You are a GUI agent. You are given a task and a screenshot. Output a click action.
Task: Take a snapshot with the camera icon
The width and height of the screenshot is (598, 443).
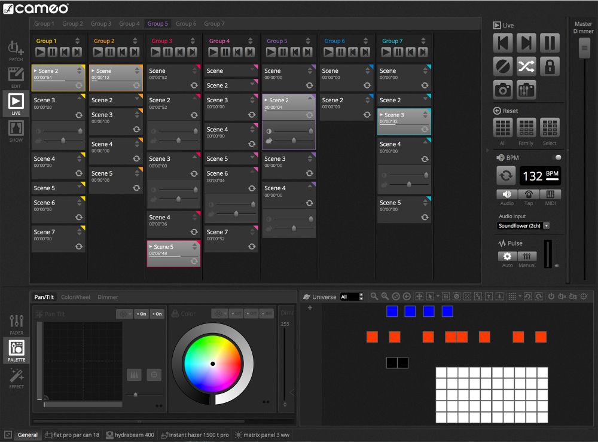pyautogui.click(x=503, y=90)
